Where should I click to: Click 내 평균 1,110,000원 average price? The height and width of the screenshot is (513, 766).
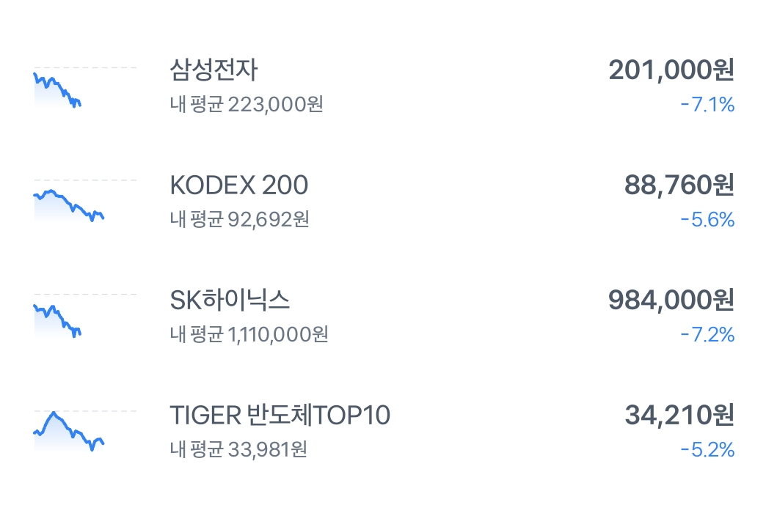[x=249, y=335]
